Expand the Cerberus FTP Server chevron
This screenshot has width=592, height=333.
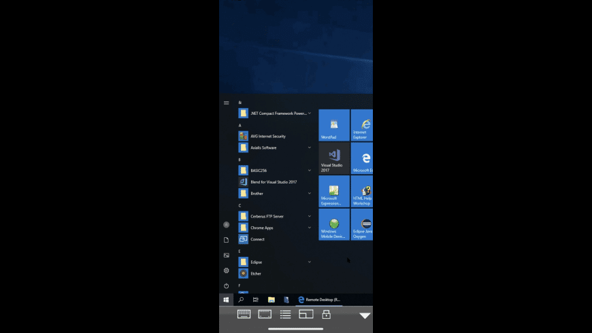click(x=309, y=217)
